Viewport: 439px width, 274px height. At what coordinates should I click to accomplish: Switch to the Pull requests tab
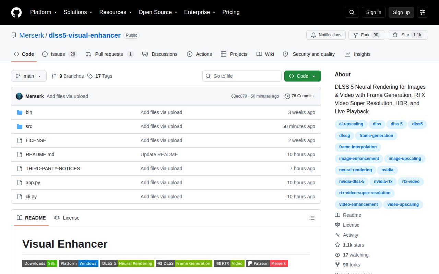(109, 54)
